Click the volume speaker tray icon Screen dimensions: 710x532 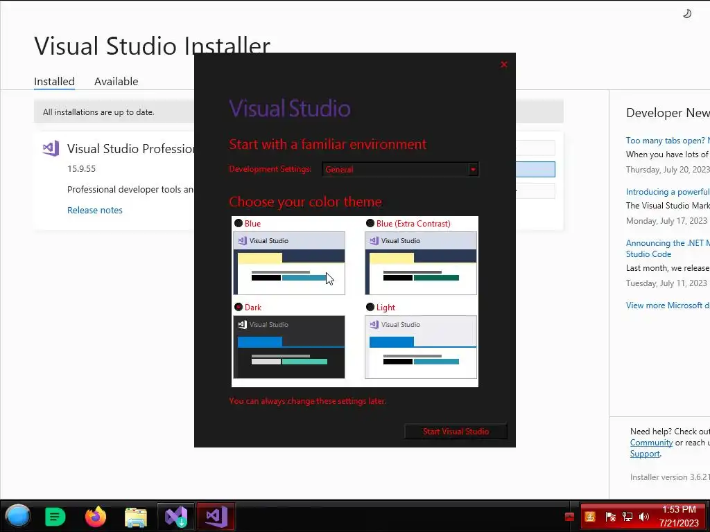coord(644,517)
